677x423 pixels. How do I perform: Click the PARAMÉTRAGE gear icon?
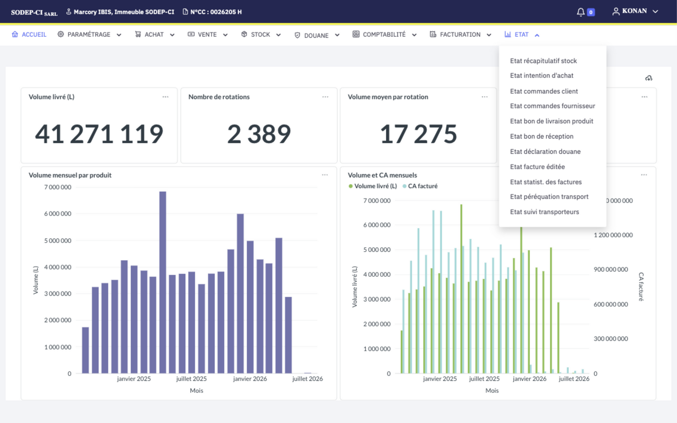61,34
